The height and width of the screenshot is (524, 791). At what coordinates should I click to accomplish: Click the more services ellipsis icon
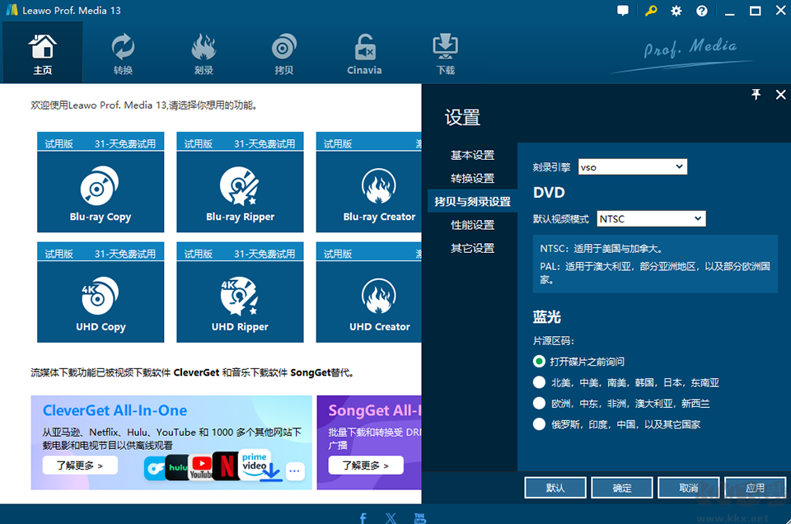coord(295,471)
